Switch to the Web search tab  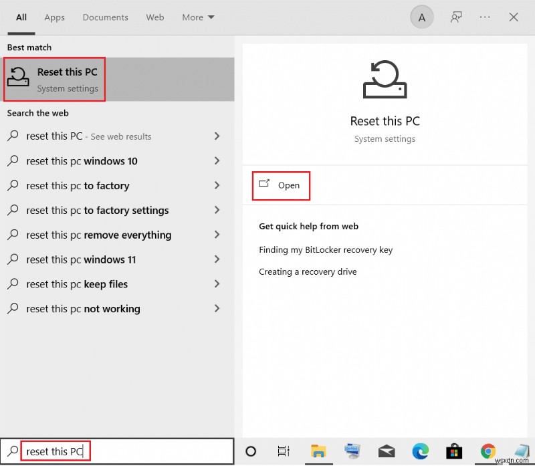155,17
